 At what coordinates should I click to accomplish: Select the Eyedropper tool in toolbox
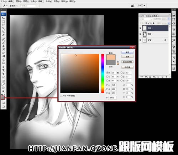3,85
